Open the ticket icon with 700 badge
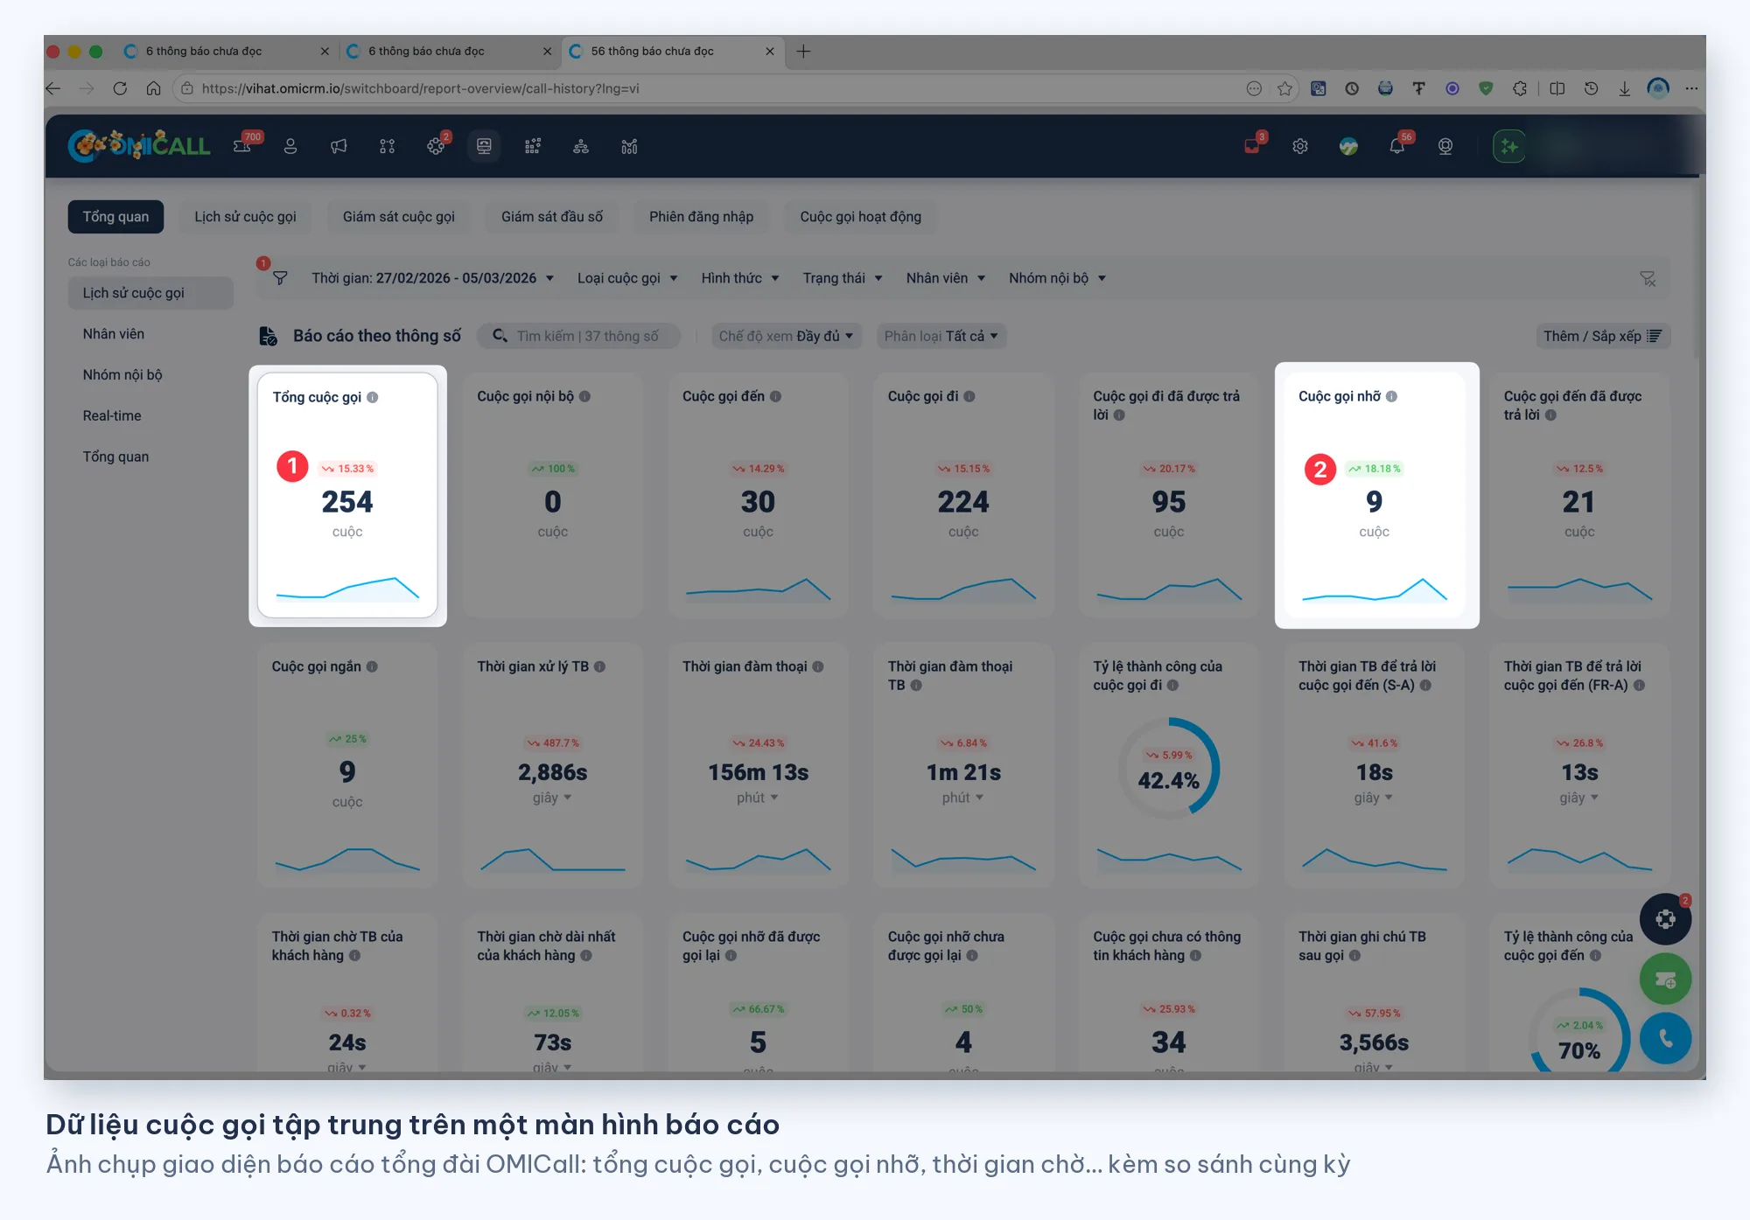 click(x=243, y=146)
